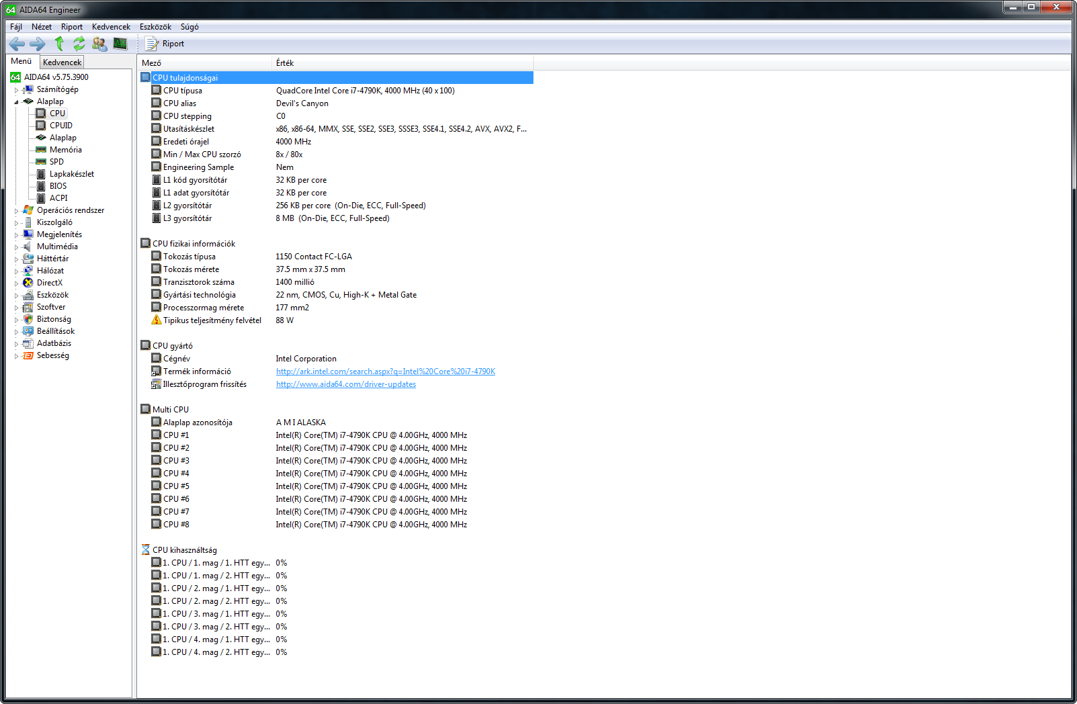Click the Biztonság shield icon
Viewport: 1077px width, 704px height.
(x=28, y=319)
